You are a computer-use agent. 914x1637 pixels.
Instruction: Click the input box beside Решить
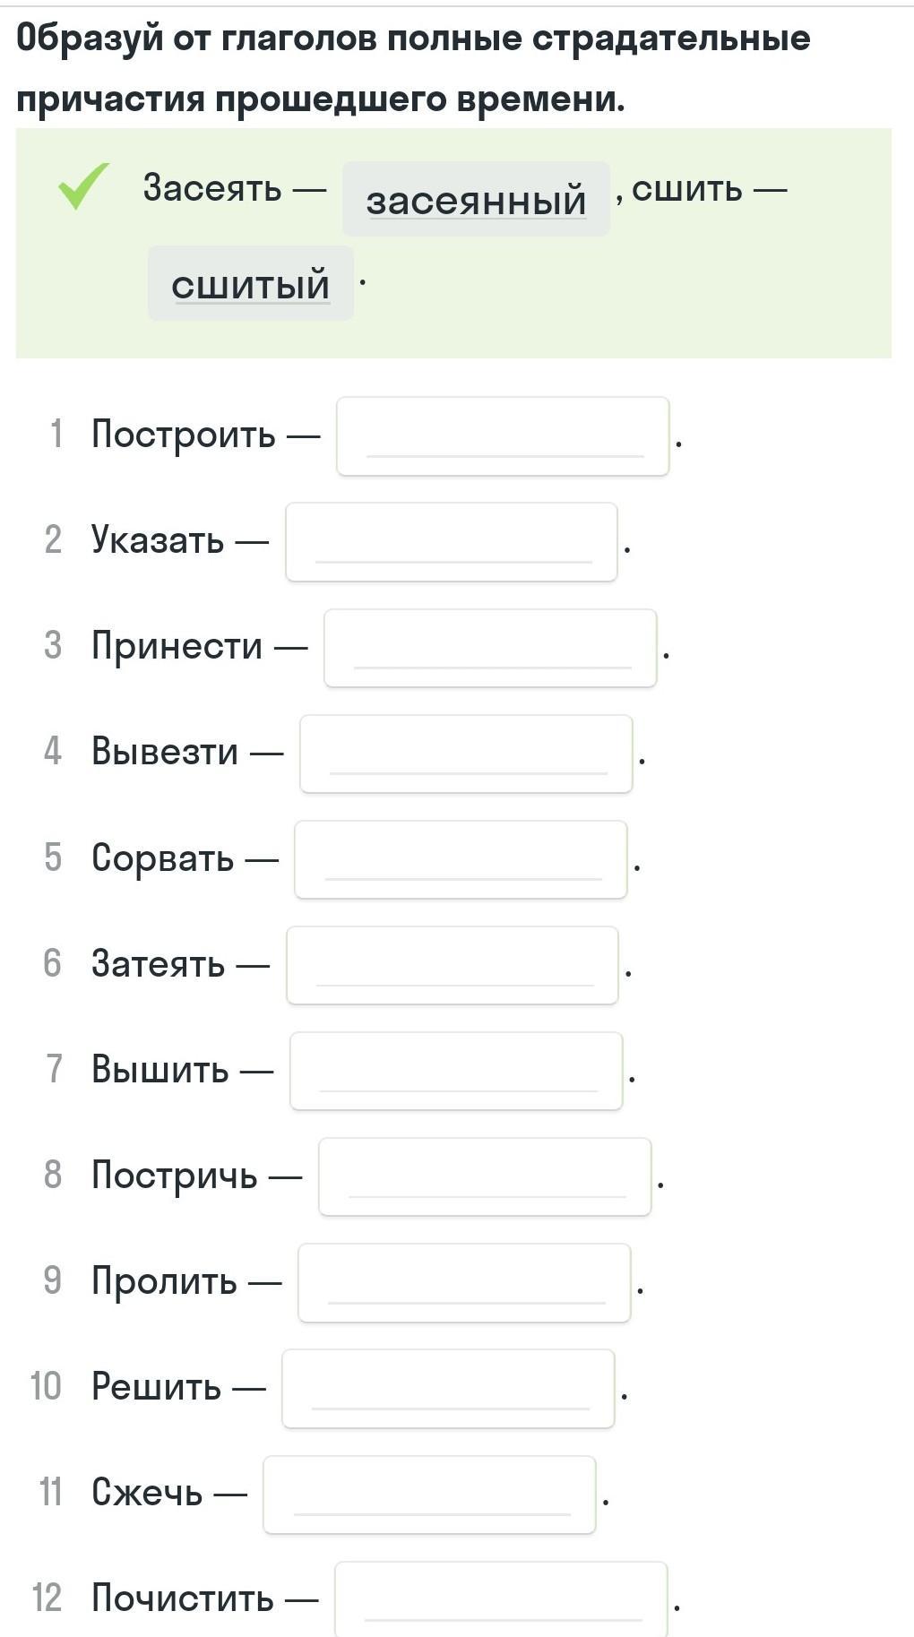pyautogui.click(x=448, y=1388)
